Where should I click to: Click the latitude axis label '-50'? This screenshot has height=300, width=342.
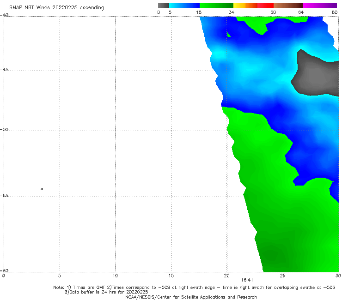point(4,130)
